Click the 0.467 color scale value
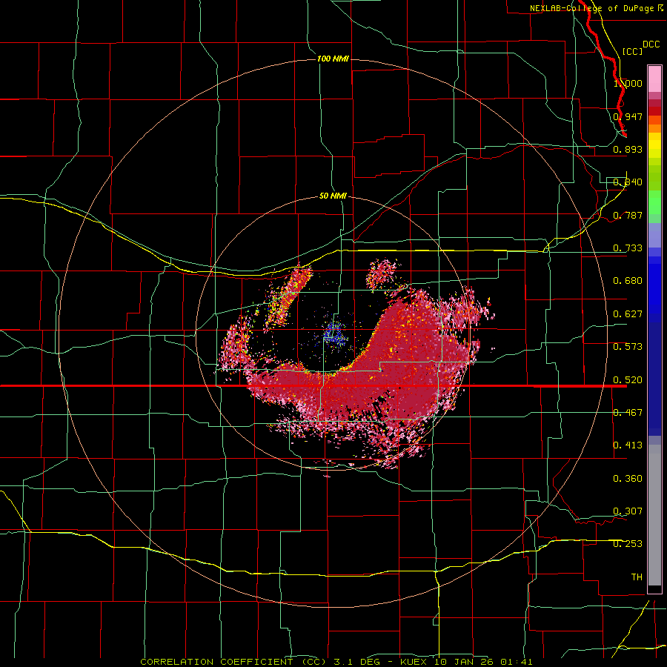Viewport: 667px width, 667px height. tap(628, 412)
